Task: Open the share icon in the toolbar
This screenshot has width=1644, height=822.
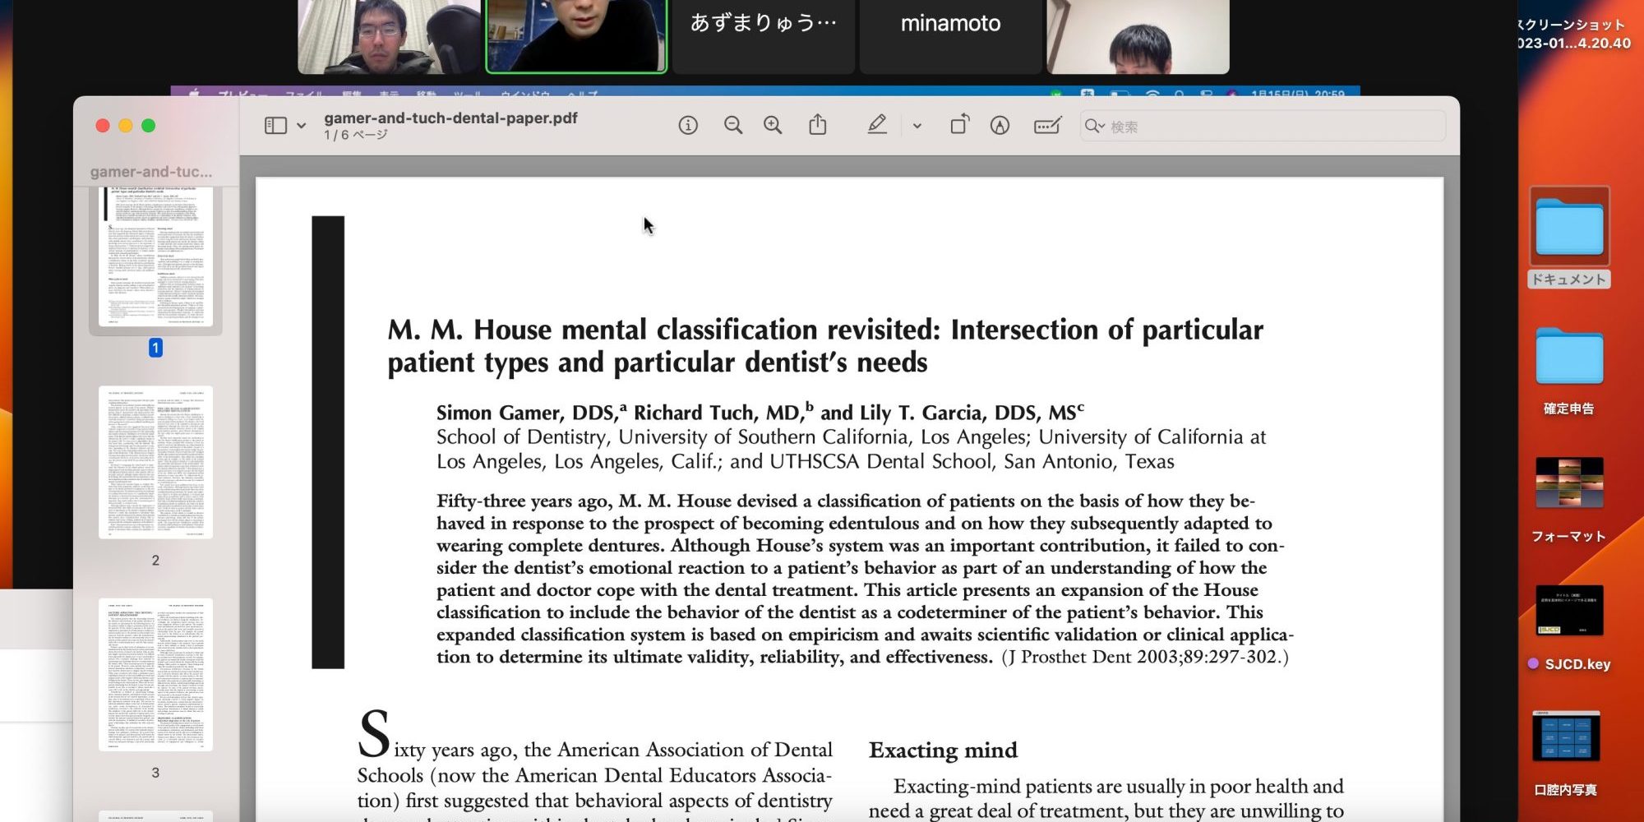Action: coord(817,126)
